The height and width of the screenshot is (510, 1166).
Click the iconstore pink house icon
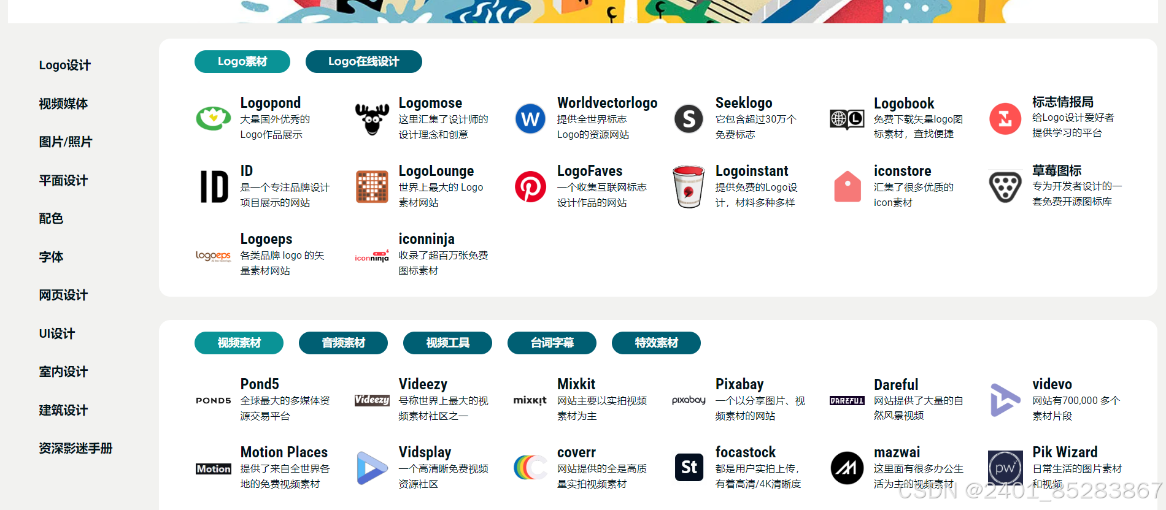pyautogui.click(x=847, y=186)
